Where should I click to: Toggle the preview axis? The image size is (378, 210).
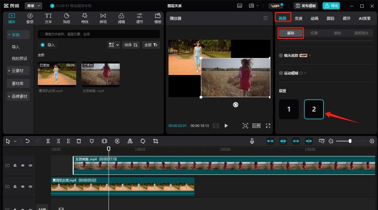[x=308, y=141]
